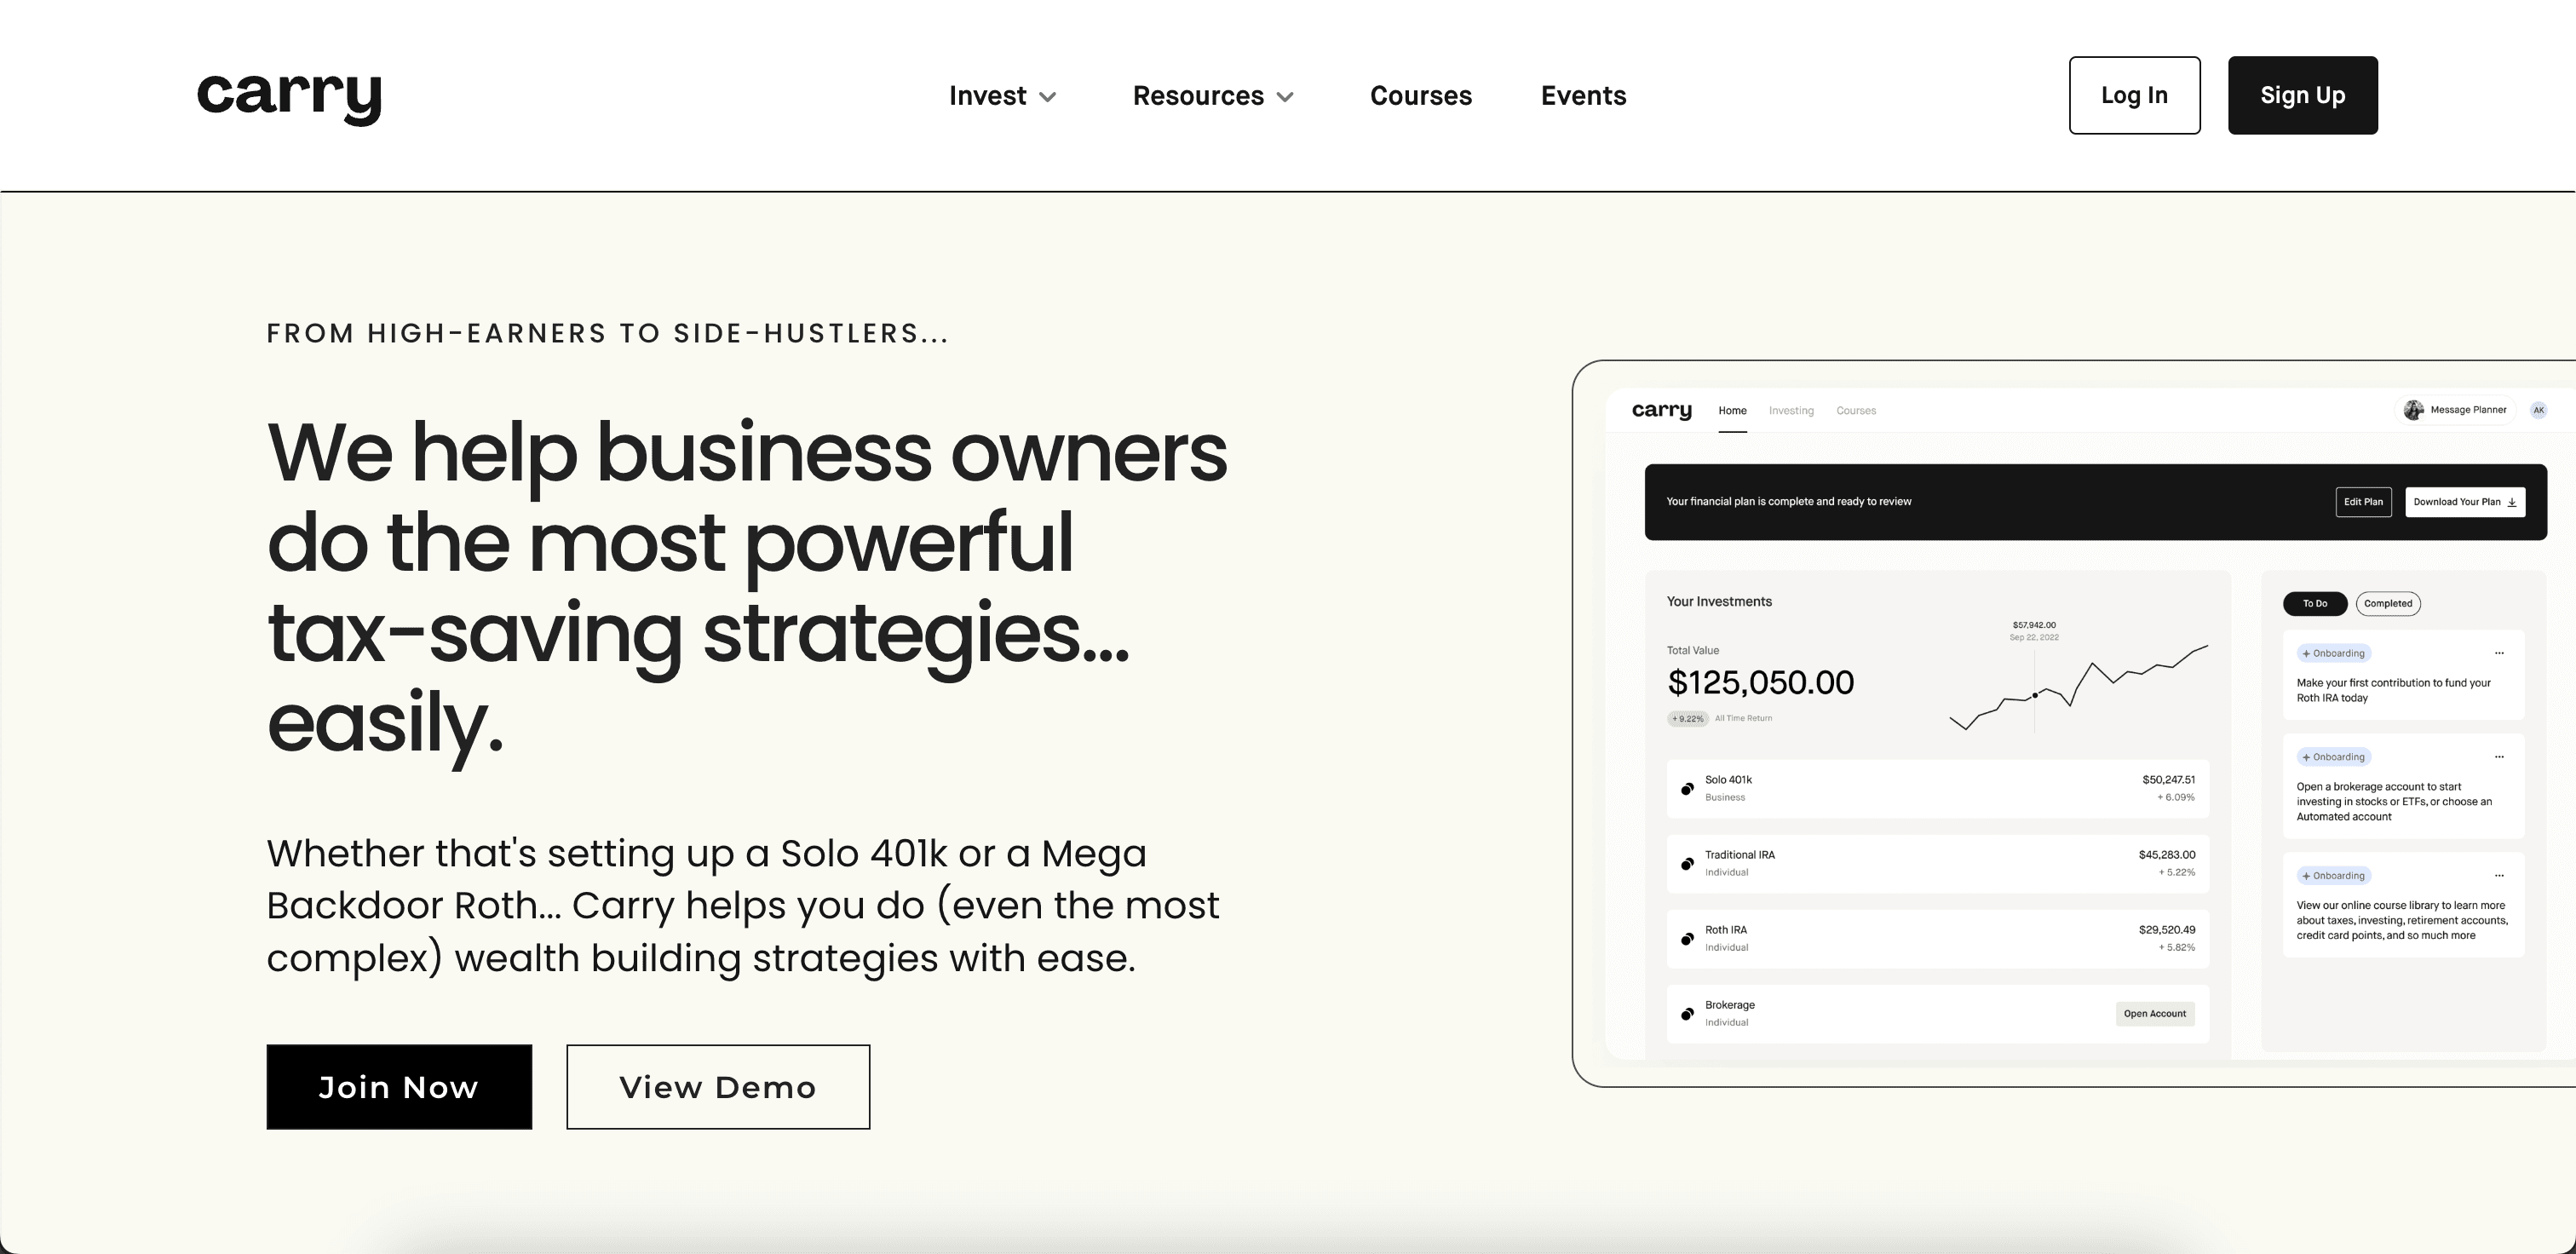Click the Message Planner avatar photo
The height and width of the screenshot is (1254, 2576).
(x=2414, y=410)
